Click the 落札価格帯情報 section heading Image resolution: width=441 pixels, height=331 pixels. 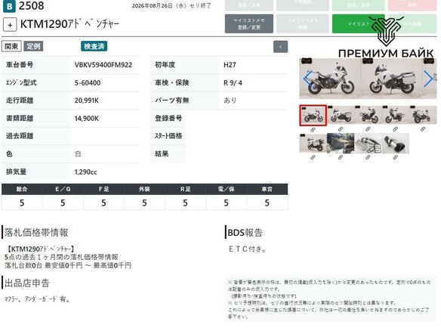pyautogui.click(x=36, y=233)
